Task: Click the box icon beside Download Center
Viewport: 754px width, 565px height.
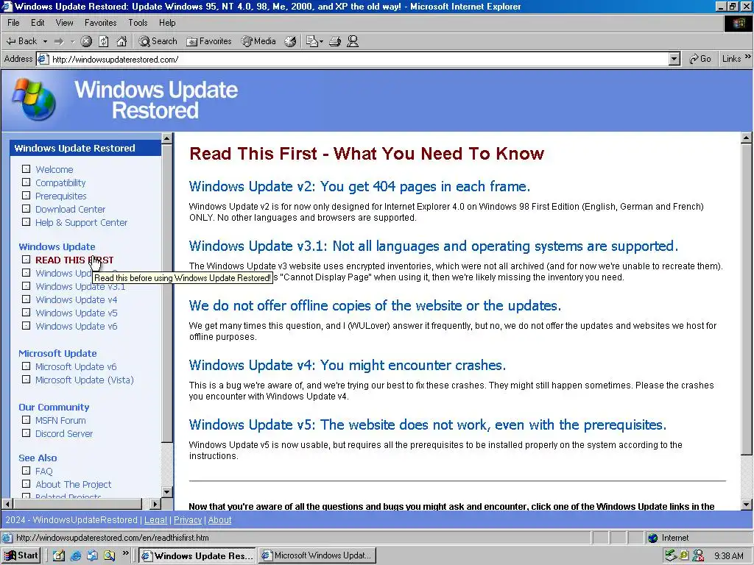Action: (x=26, y=209)
